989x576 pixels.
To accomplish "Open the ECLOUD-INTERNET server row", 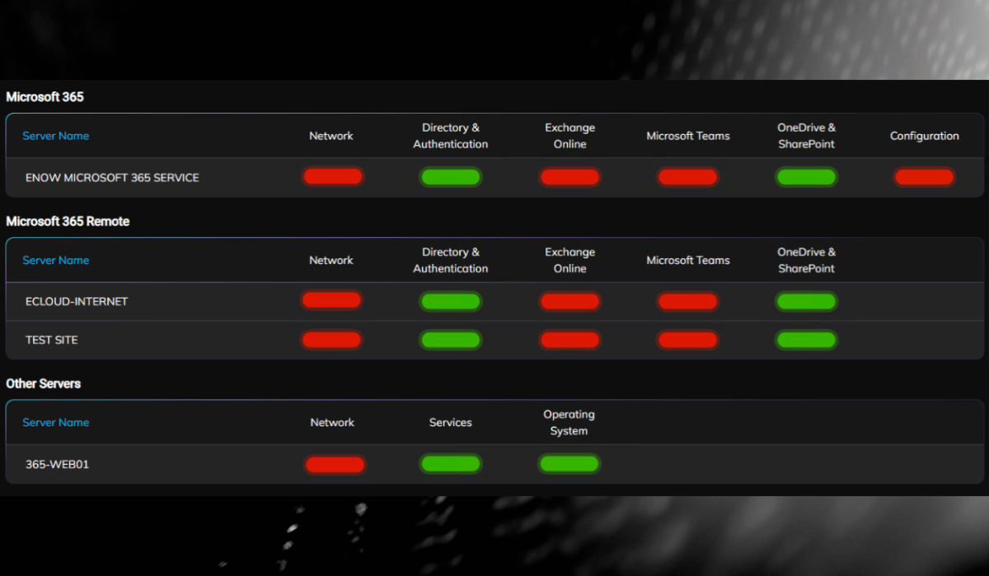I will point(494,301).
